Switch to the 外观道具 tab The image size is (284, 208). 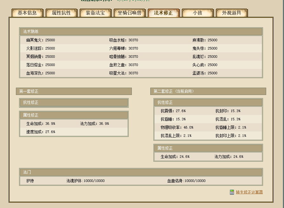pyautogui.click(x=231, y=13)
